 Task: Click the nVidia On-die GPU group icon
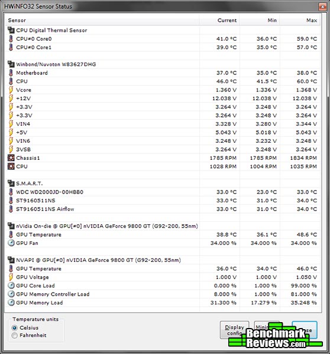coord(11,226)
